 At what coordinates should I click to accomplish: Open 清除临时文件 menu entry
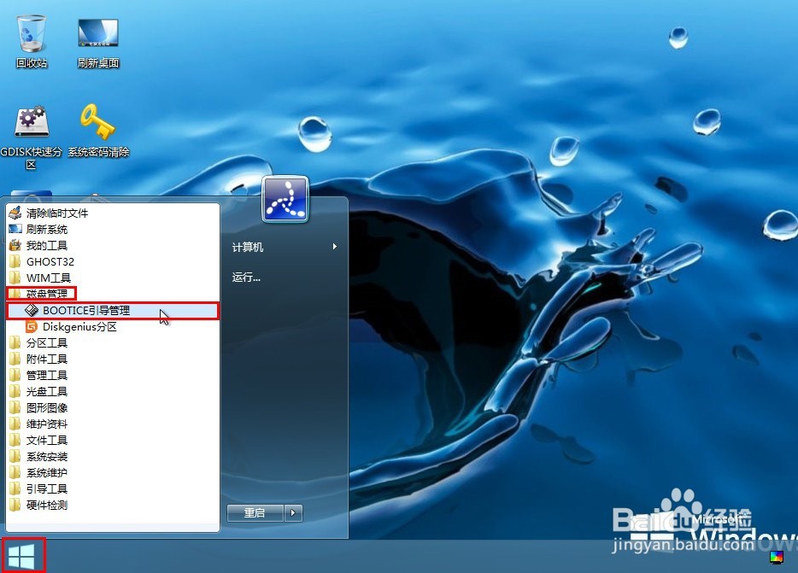click(113, 213)
